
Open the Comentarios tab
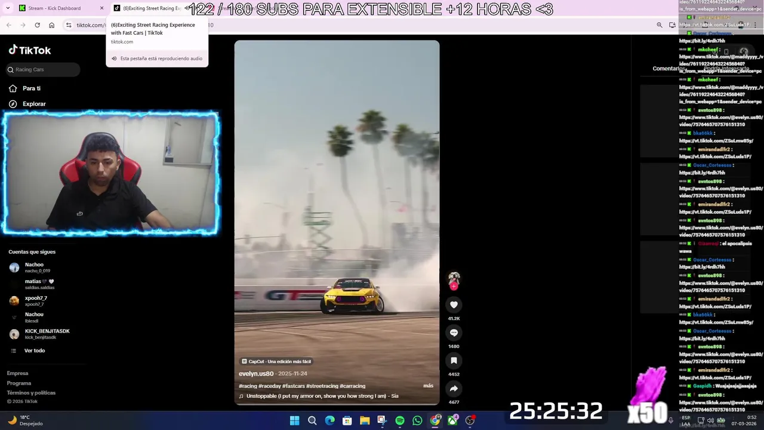click(668, 69)
